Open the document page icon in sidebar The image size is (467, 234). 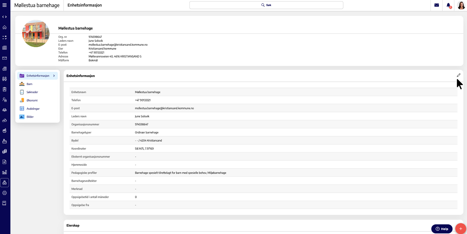tap(5, 162)
